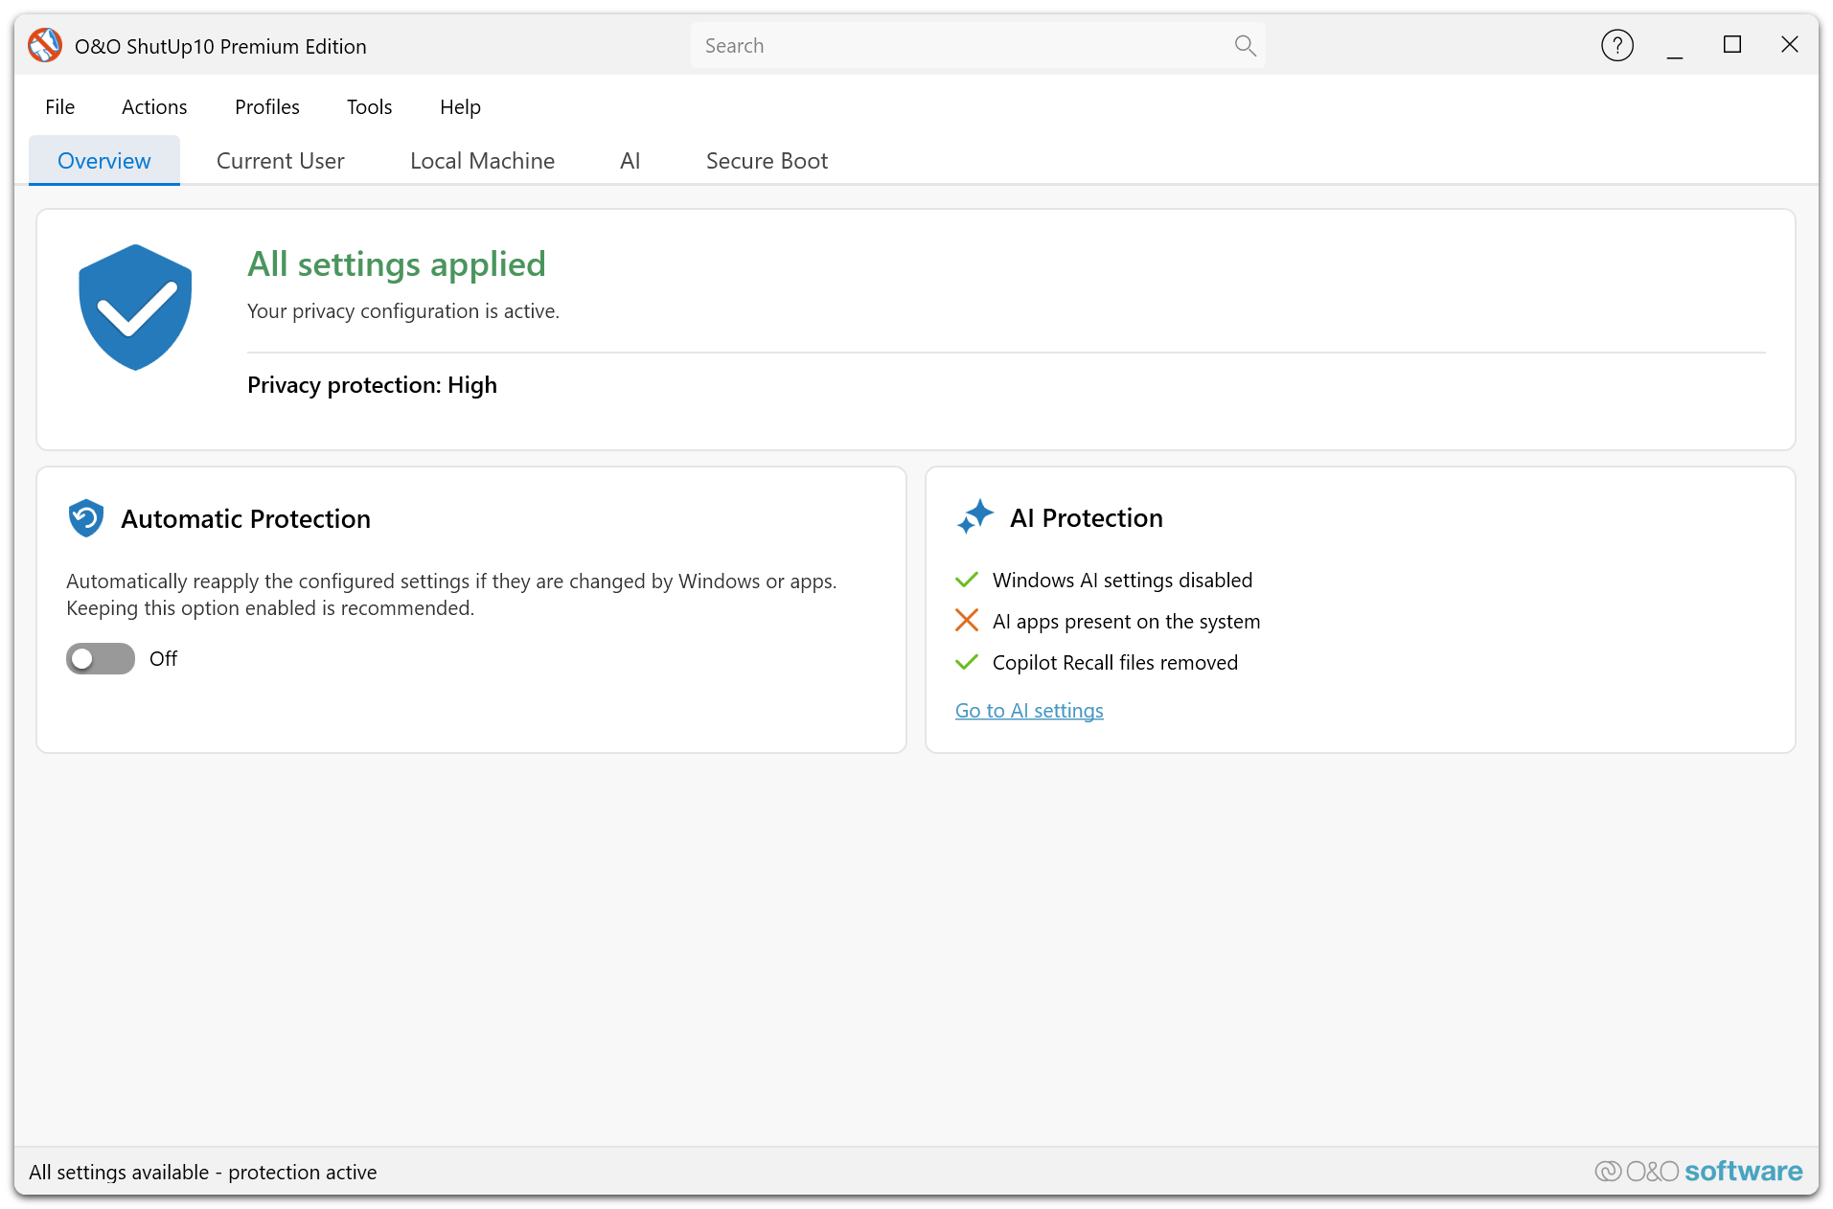This screenshot has width=1833, height=1209.
Task: Open the Actions menu
Action: click(x=154, y=106)
